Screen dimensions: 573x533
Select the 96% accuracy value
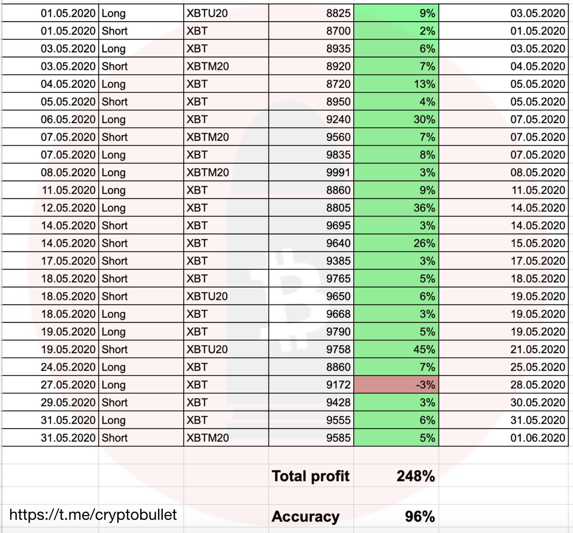pyautogui.click(x=419, y=516)
